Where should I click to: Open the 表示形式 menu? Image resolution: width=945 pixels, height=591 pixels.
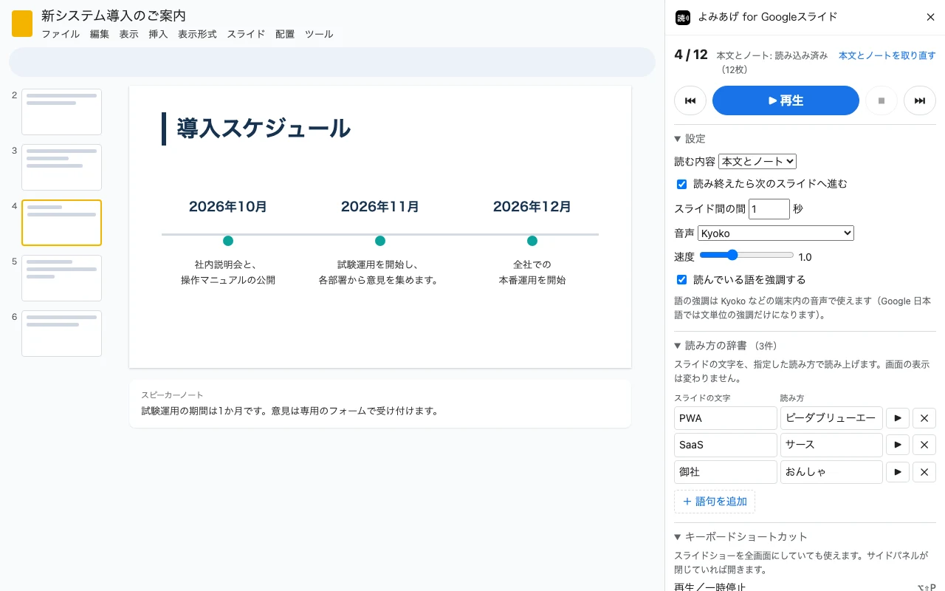pos(197,34)
